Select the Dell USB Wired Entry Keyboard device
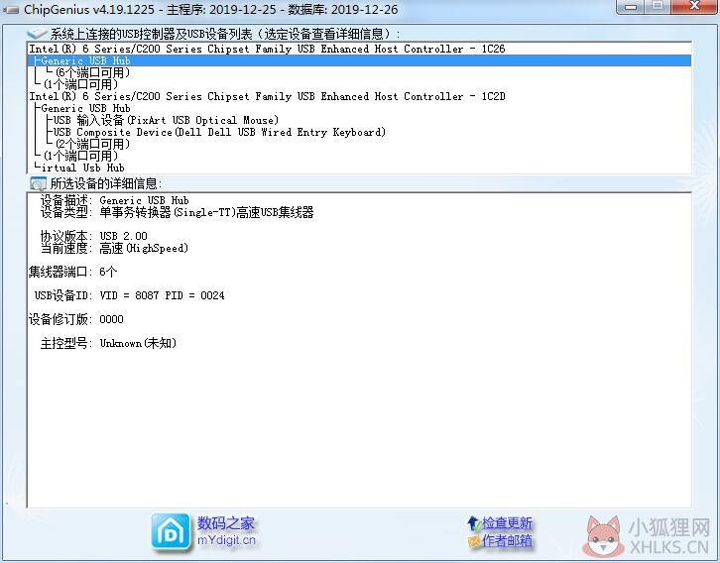 coord(360,132)
